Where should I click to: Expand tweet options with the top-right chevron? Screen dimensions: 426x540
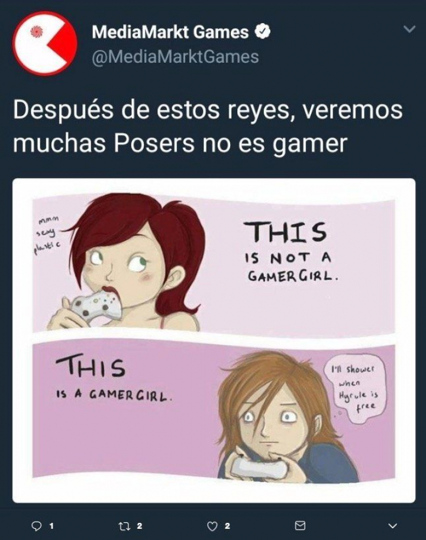coord(409,29)
